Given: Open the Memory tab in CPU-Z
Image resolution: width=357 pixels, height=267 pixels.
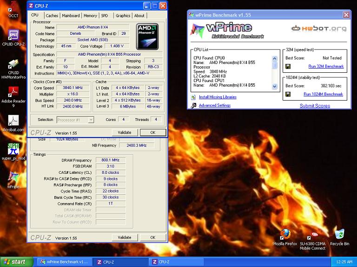Looking at the screenshot, I should coord(90,16).
